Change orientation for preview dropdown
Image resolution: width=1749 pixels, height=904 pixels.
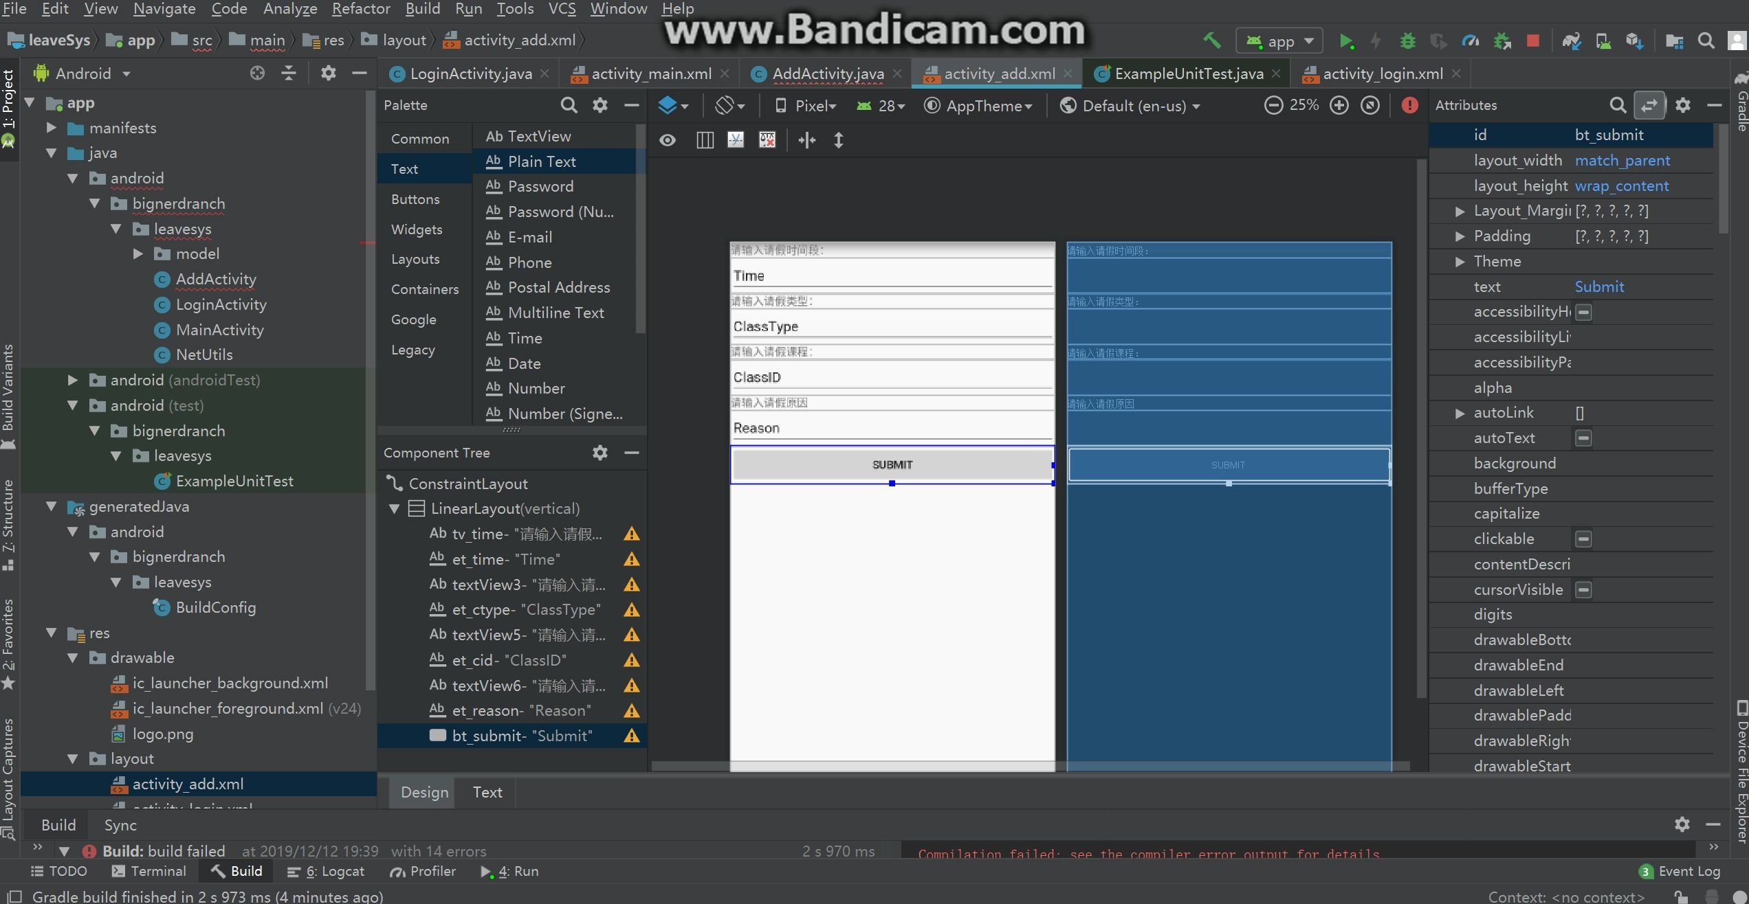(x=730, y=106)
